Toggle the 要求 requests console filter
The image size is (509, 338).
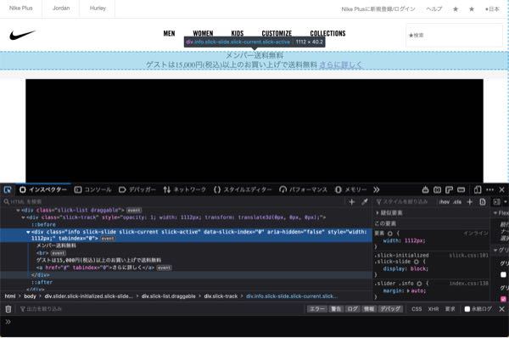(450, 309)
